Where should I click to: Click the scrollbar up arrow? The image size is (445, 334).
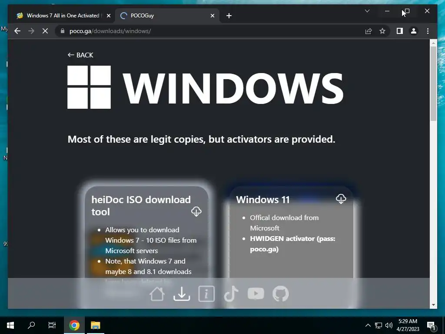point(433,43)
